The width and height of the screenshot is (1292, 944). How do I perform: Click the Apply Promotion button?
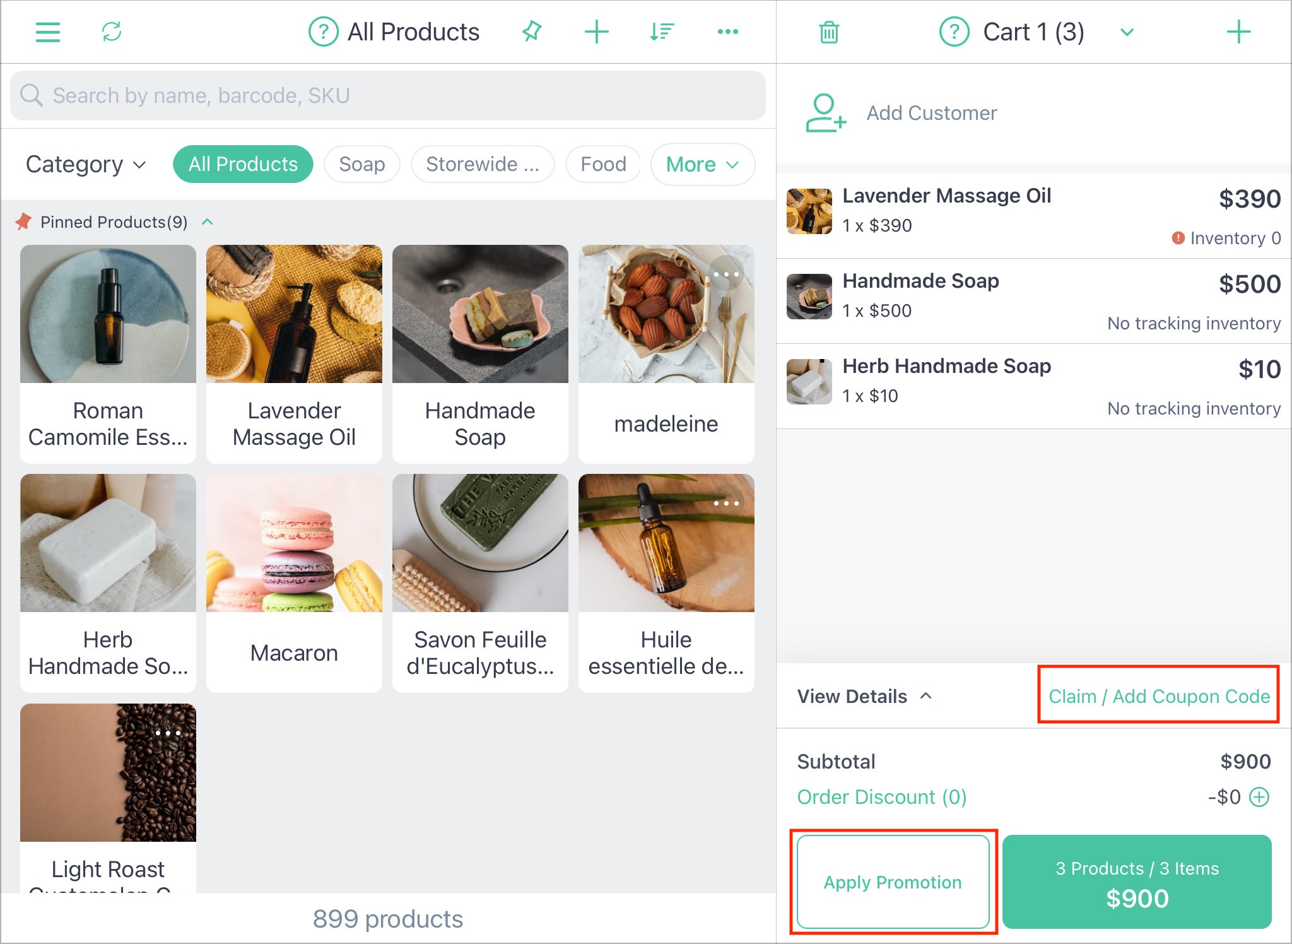point(893,882)
